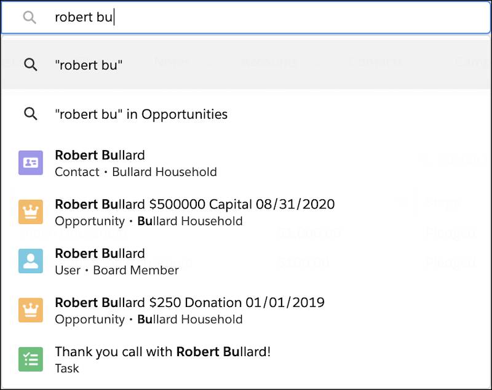Open the Robert Bullard contact record
492x390 pixels.
coord(246,163)
